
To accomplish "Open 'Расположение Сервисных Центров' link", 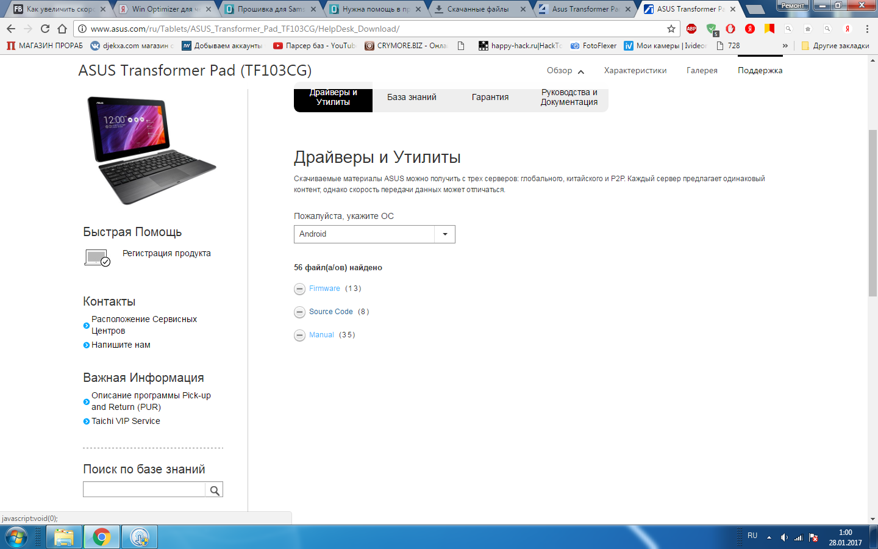I will coord(144,325).
